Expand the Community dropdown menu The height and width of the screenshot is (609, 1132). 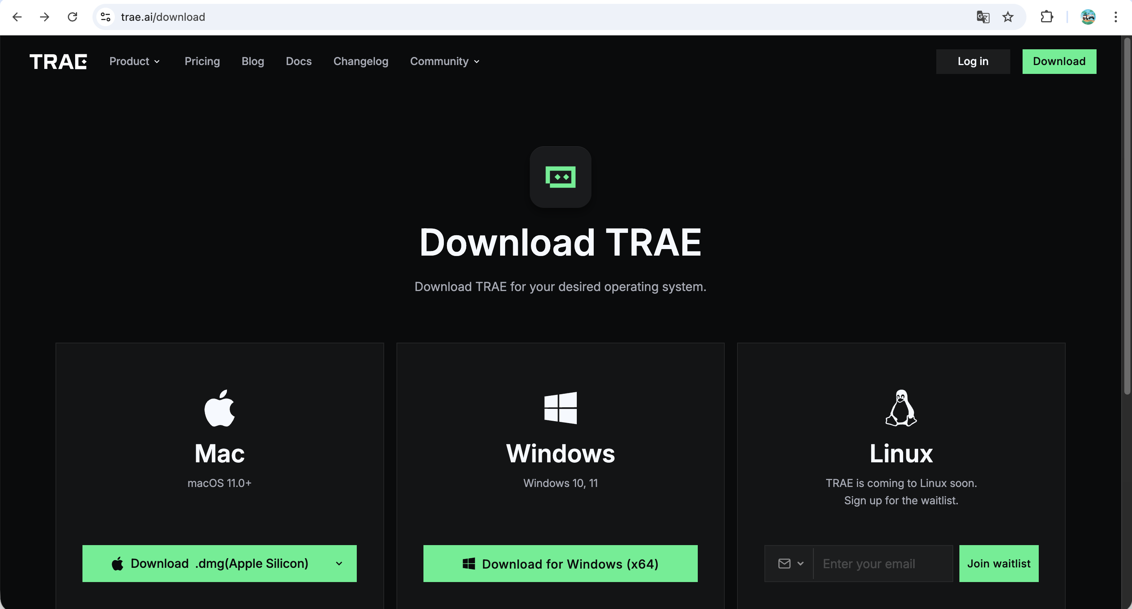tap(444, 62)
